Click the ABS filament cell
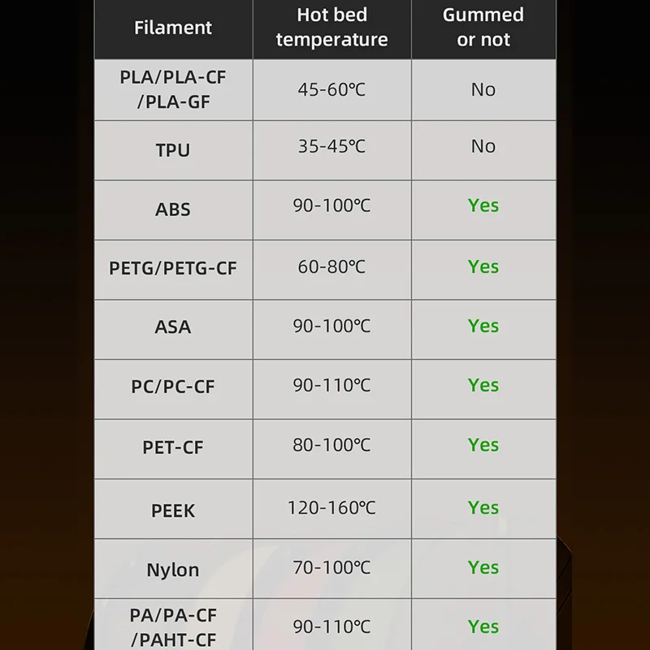The width and height of the screenshot is (650, 650). pos(173,210)
